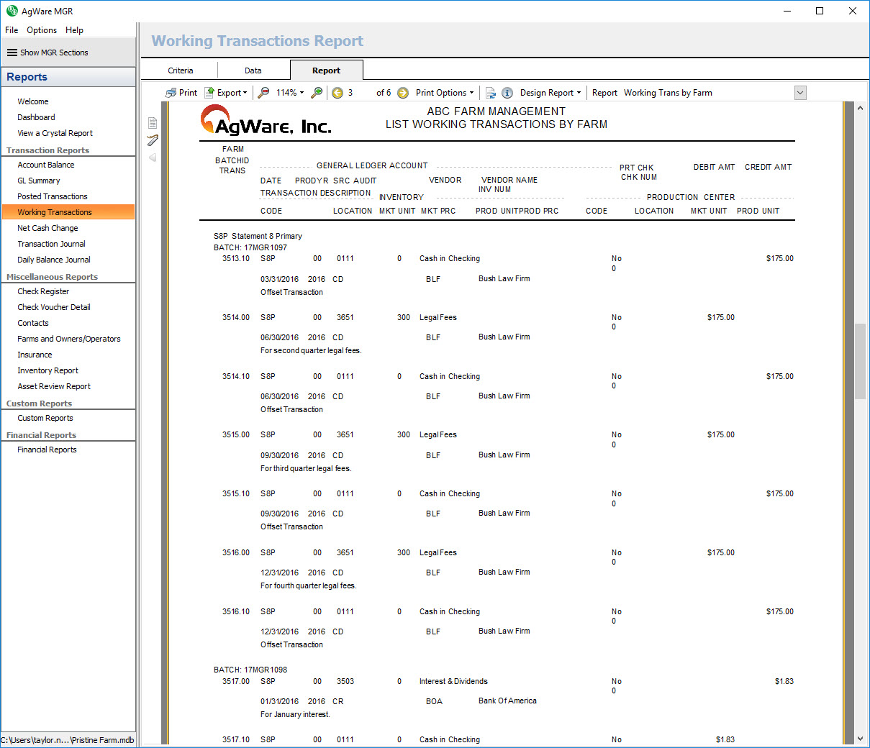Toggle Show MGR Sections hamburger button
Screen dimensions: 870x748
click(12, 53)
